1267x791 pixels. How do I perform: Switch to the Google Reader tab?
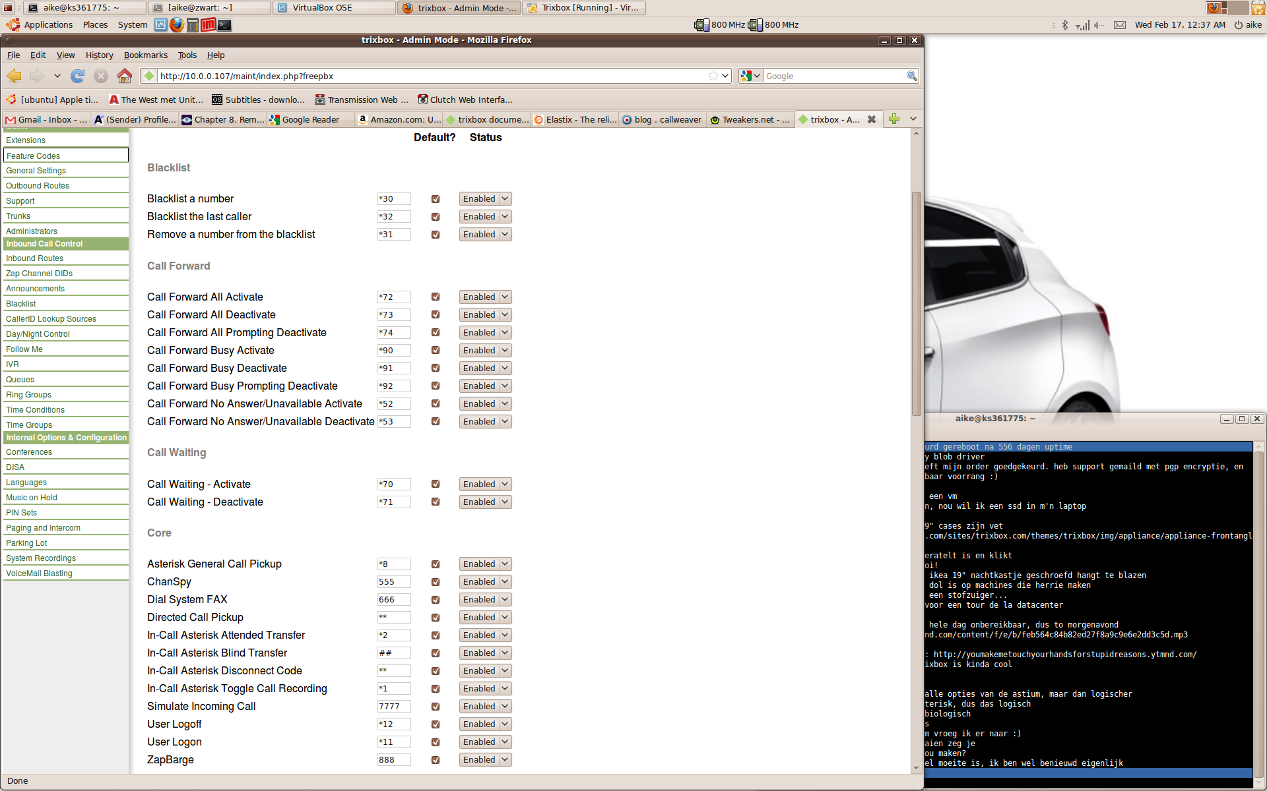(310, 119)
